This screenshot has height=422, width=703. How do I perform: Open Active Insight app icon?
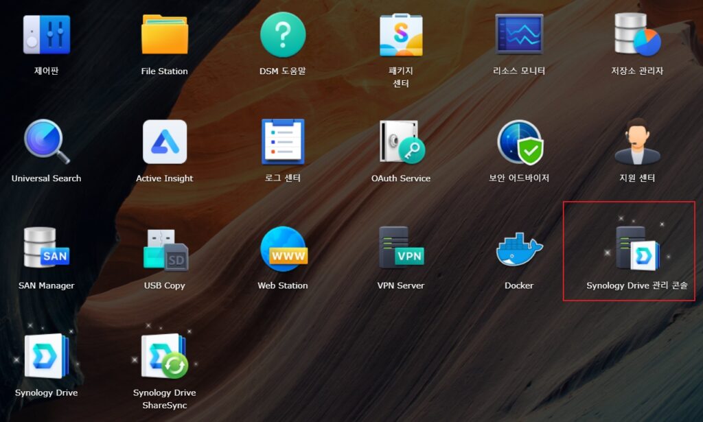pos(164,142)
